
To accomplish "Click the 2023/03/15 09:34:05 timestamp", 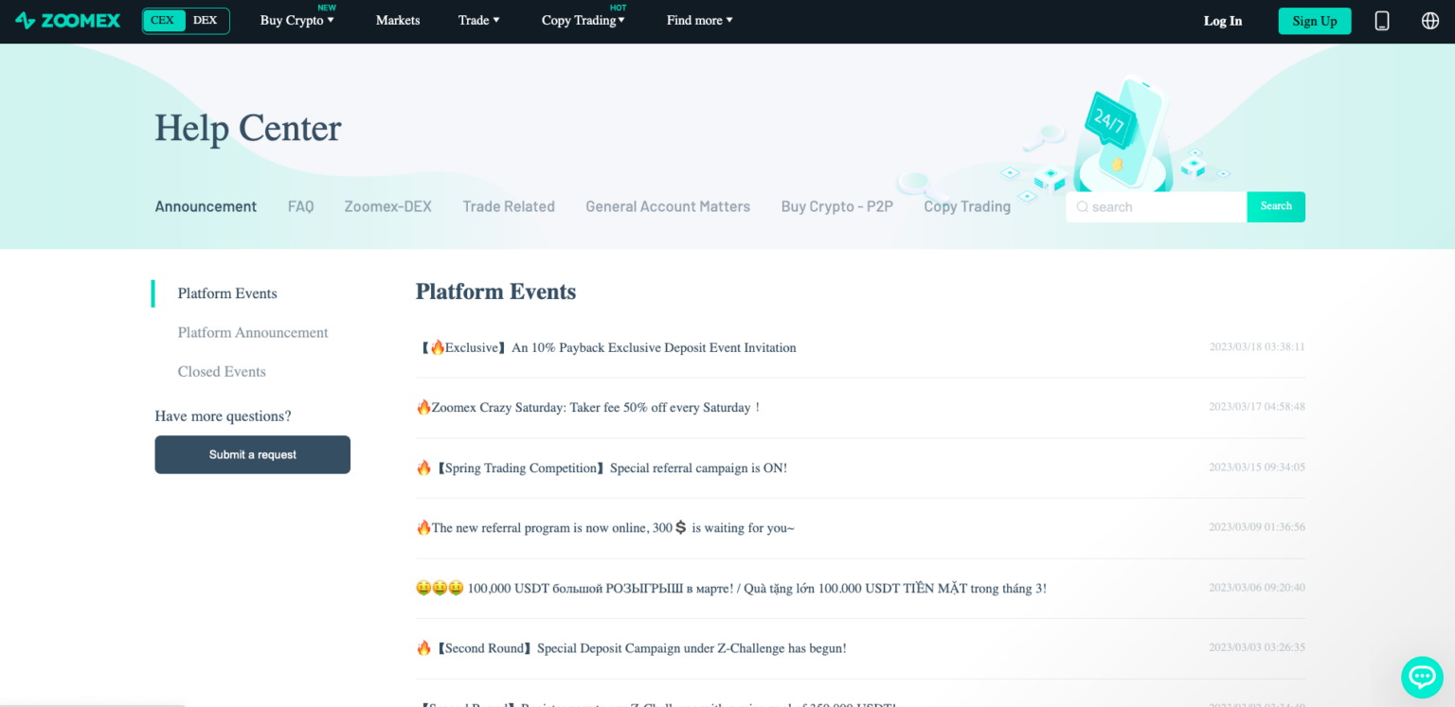I will pyautogui.click(x=1257, y=468).
